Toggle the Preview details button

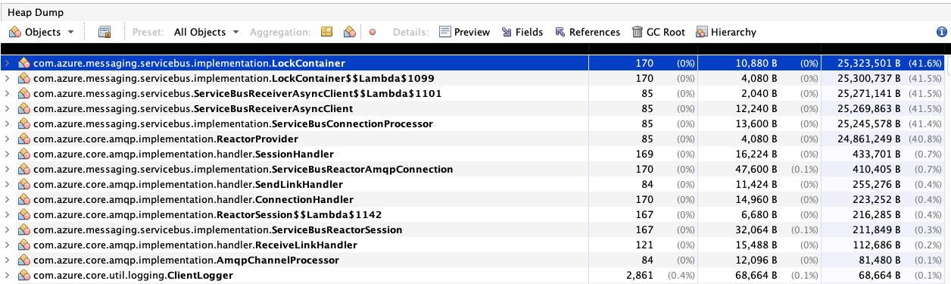464,33
